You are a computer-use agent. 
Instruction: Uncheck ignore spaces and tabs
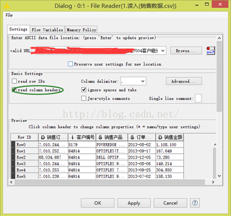point(84,90)
